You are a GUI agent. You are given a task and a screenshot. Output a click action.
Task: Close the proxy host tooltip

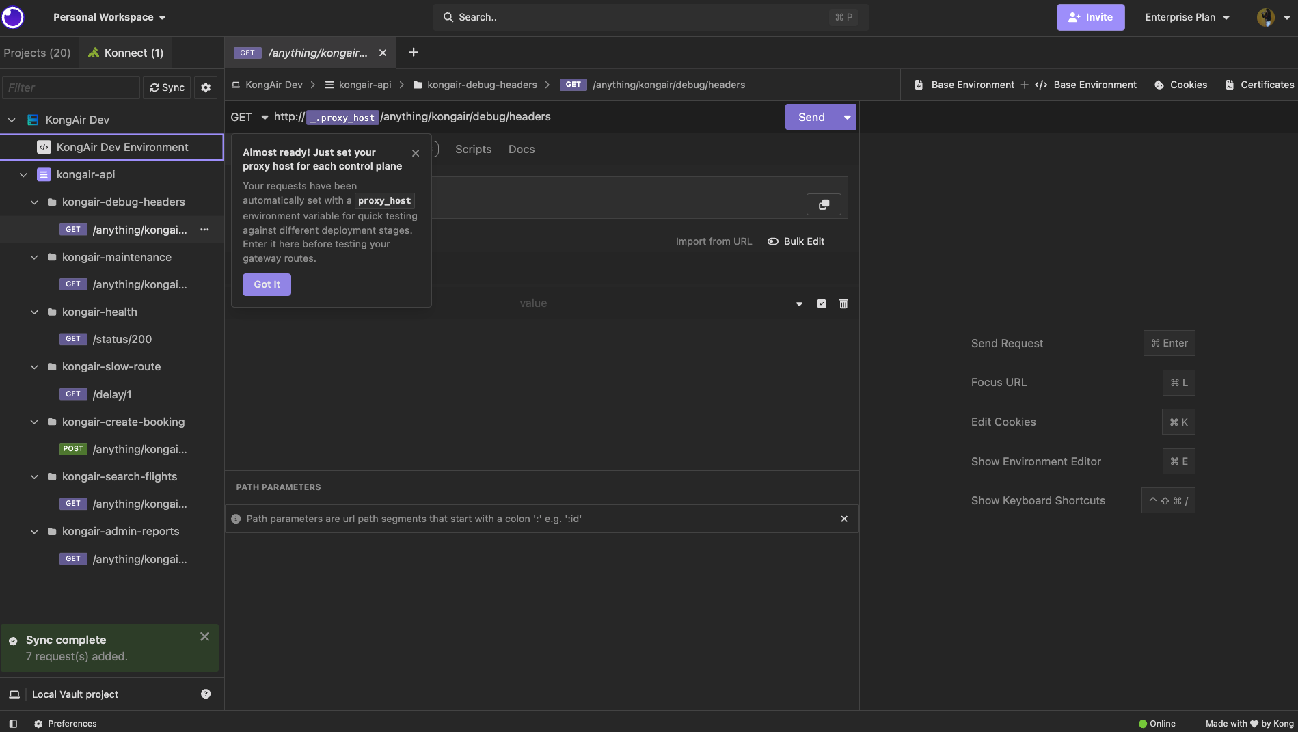tap(416, 153)
